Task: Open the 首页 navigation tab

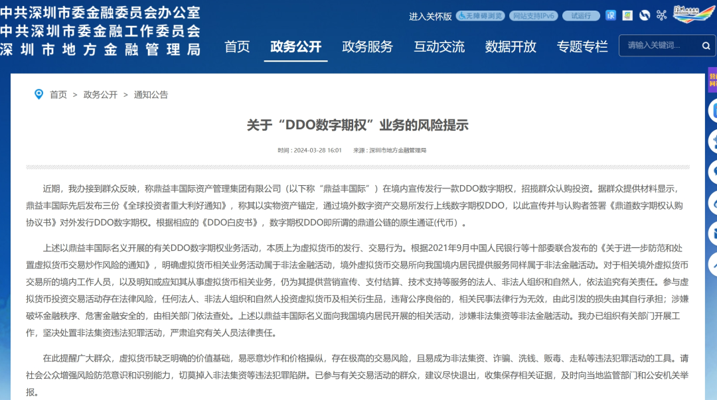Action: (237, 46)
